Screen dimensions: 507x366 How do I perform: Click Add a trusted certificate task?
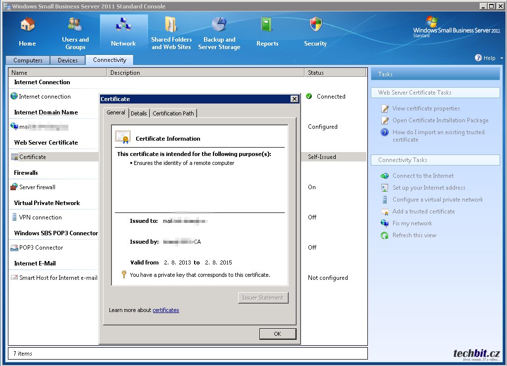point(423,211)
